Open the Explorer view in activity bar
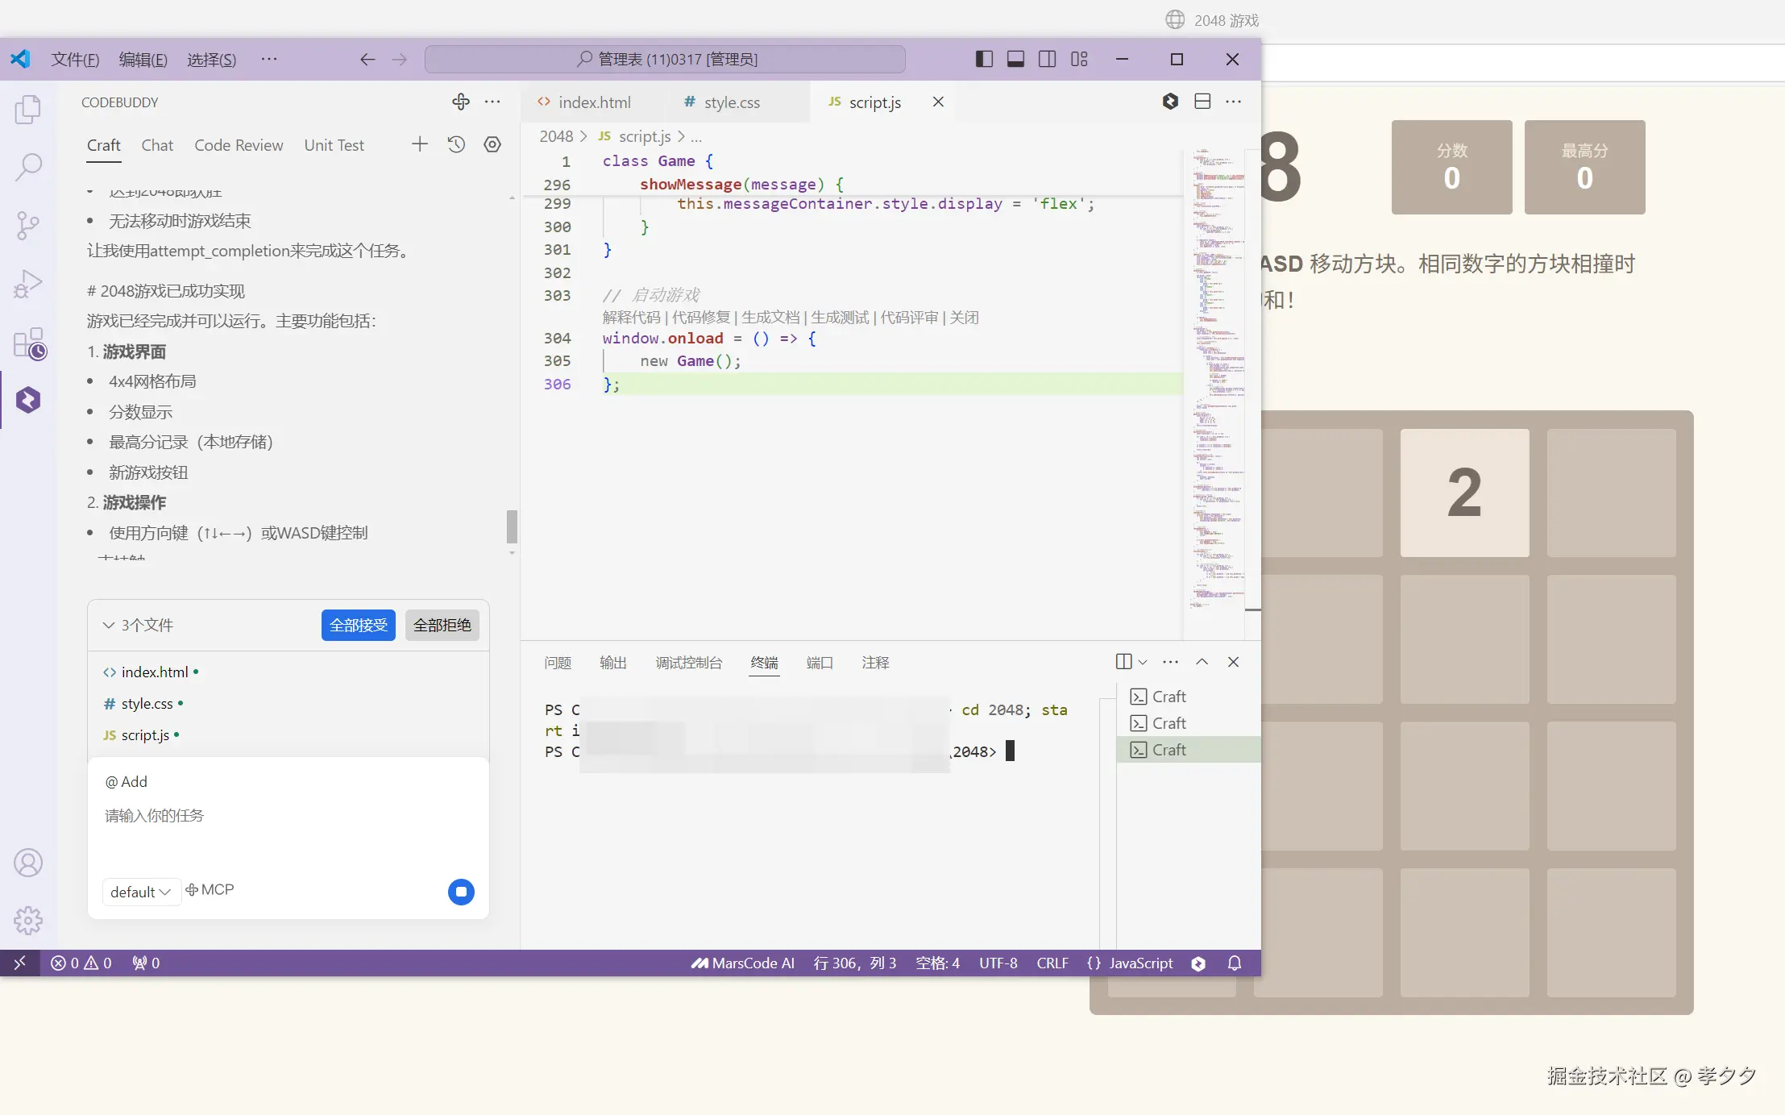1785x1115 pixels. pos(27,109)
